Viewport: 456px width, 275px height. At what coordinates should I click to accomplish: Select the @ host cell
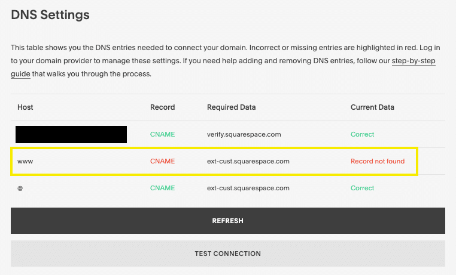[20, 189]
